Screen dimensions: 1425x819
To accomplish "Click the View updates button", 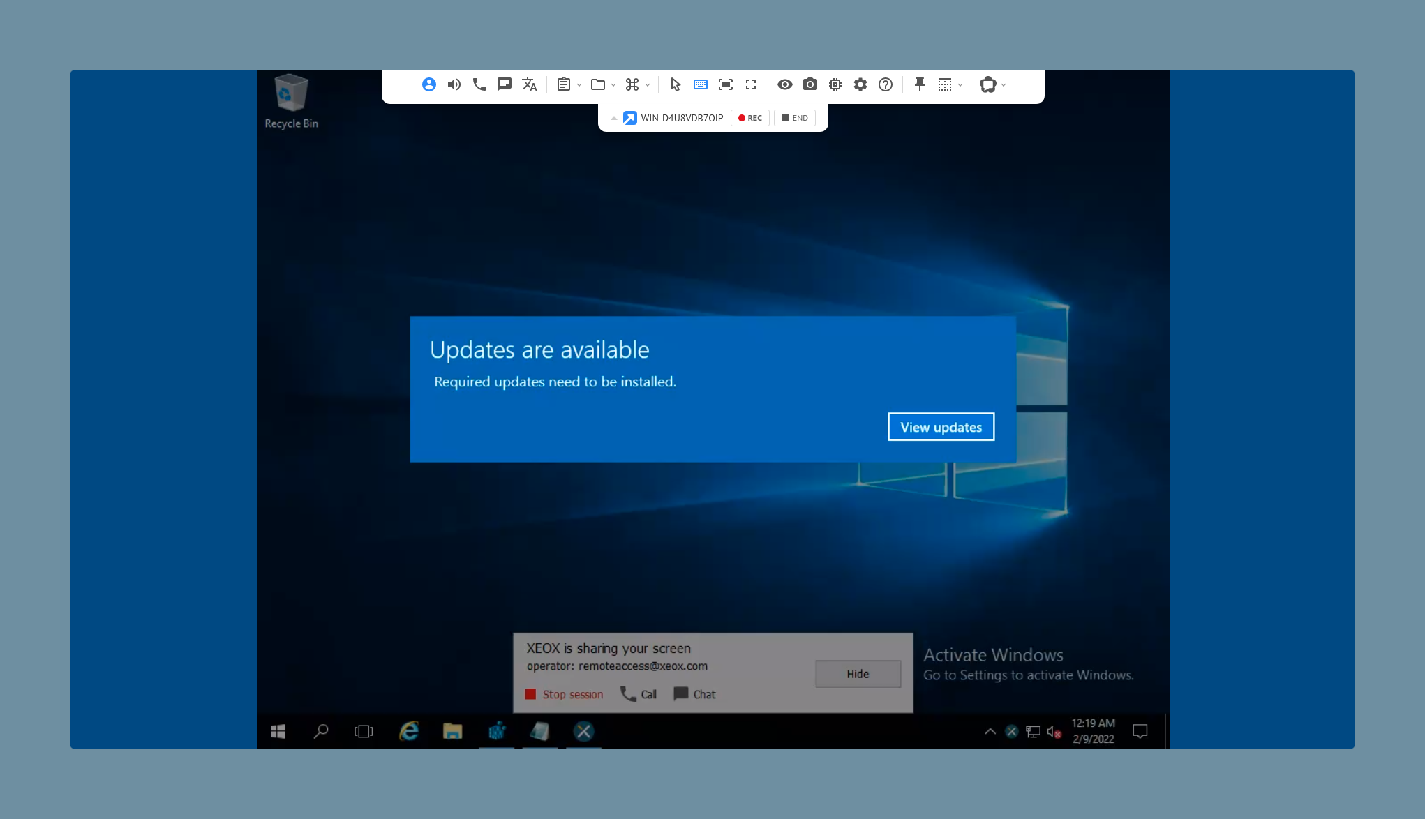I will click(x=941, y=427).
